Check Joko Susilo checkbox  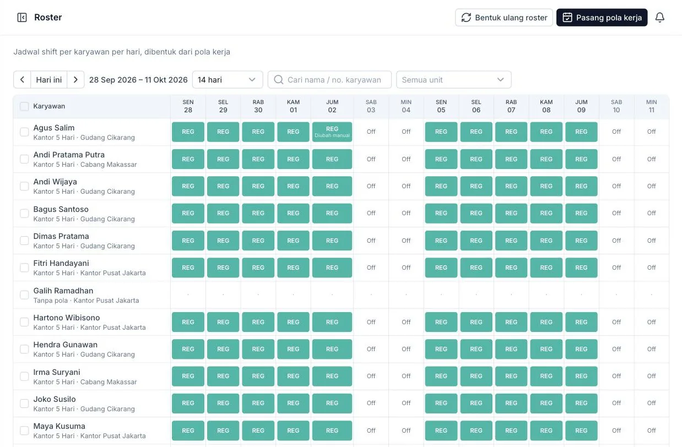click(x=24, y=404)
